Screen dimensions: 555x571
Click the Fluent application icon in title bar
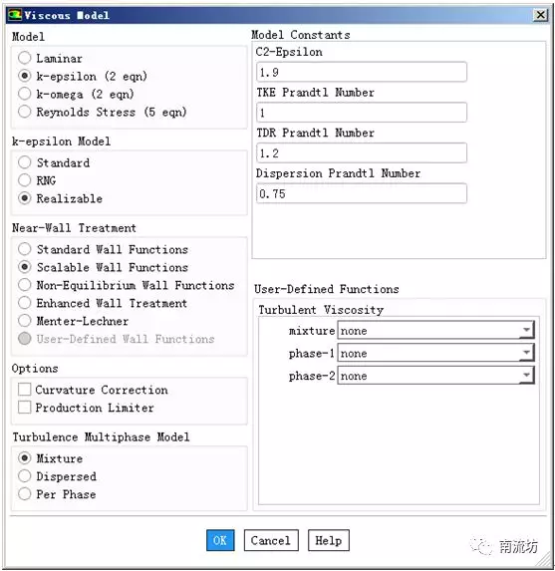pyautogui.click(x=15, y=15)
